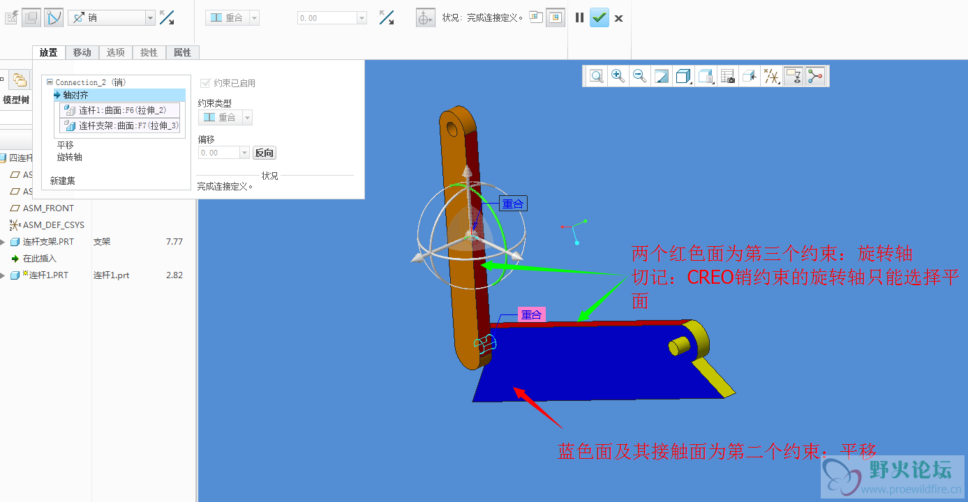Click 新建集 to add set
Viewport: 968px width, 502px height.
pyautogui.click(x=63, y=181)
